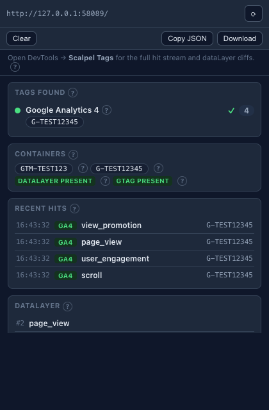
Task: Open help icon next to Datalayer heading
Action: (x=67, y=306)
